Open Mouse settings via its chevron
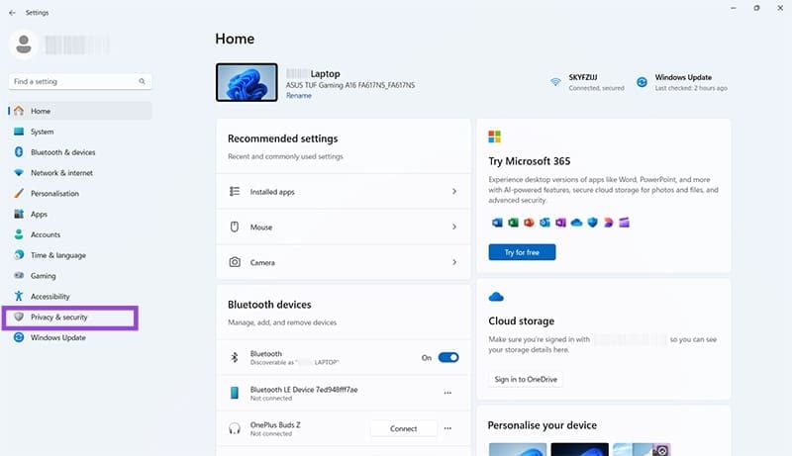The width and height of the screenshot is (792, 456). (453, 227)
